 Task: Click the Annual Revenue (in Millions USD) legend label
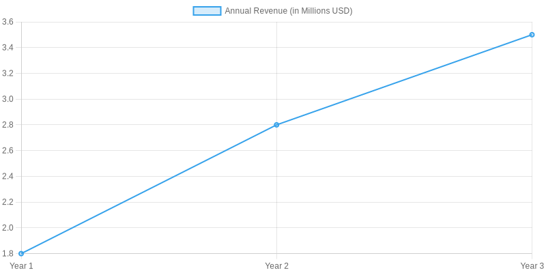tap(288, 11)
